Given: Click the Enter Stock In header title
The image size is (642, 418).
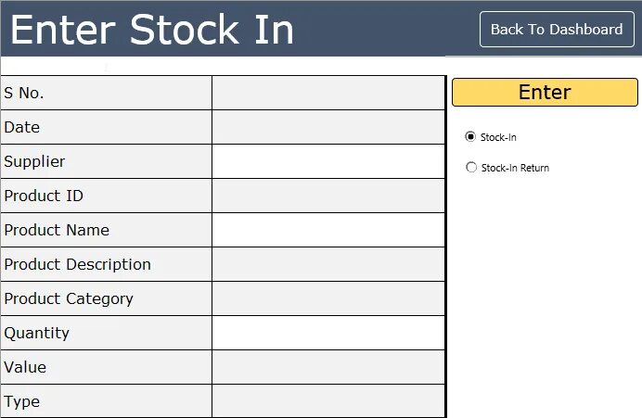Looking at the screenshot, I should pos(152,30).
